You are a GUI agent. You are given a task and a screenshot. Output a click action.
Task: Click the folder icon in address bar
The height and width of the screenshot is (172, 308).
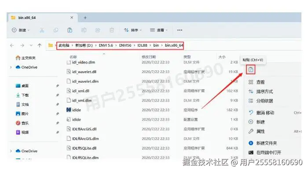(x=51, y=45)
